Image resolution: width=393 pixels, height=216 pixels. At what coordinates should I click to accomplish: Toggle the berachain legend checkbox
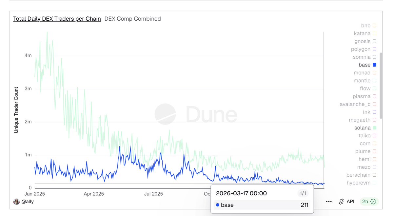374,175
